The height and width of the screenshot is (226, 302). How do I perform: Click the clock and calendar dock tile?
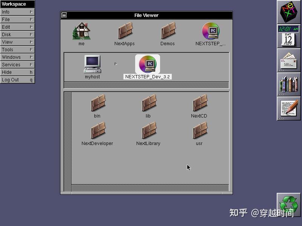click(x=288, y=36)
